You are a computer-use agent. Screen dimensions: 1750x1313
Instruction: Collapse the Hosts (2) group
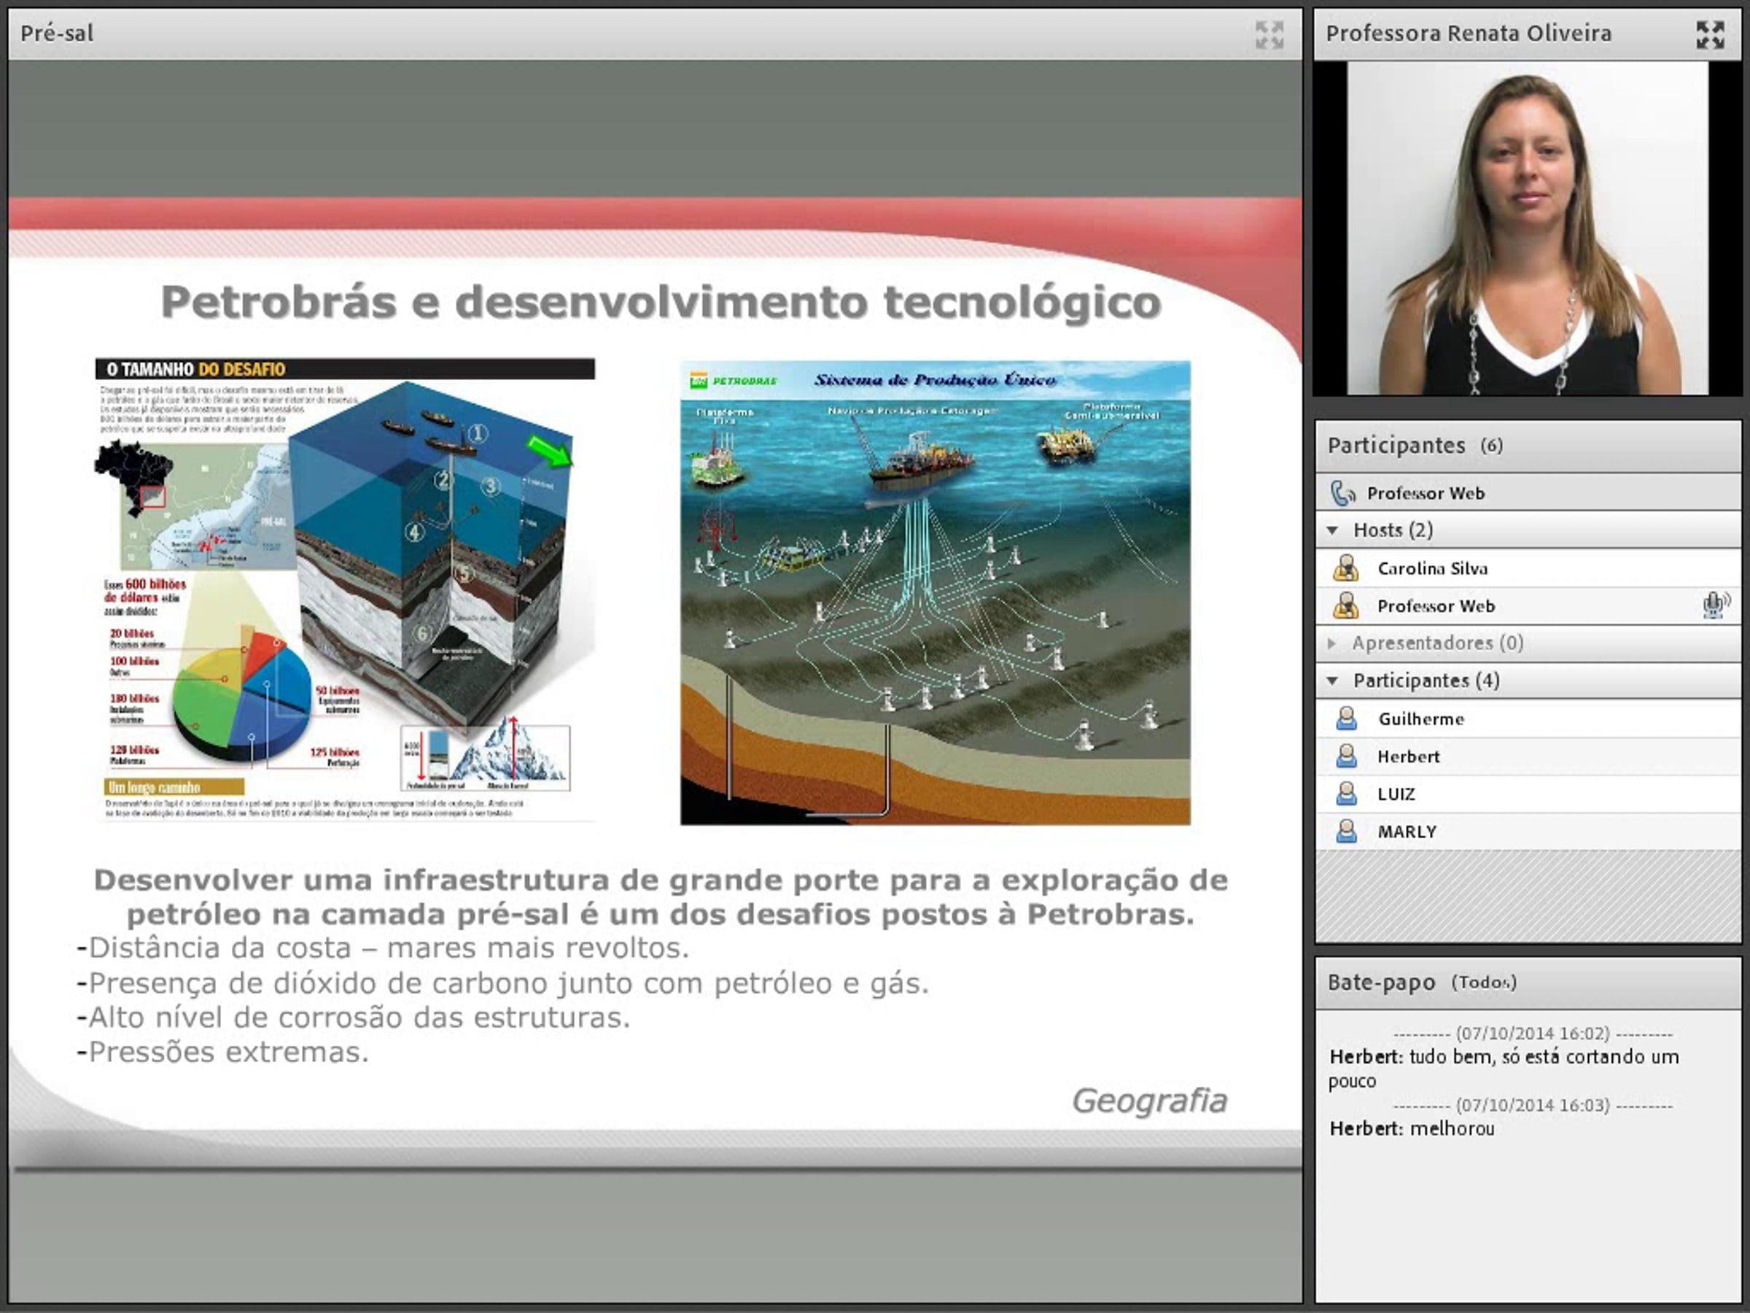(x=1332, y=530)
